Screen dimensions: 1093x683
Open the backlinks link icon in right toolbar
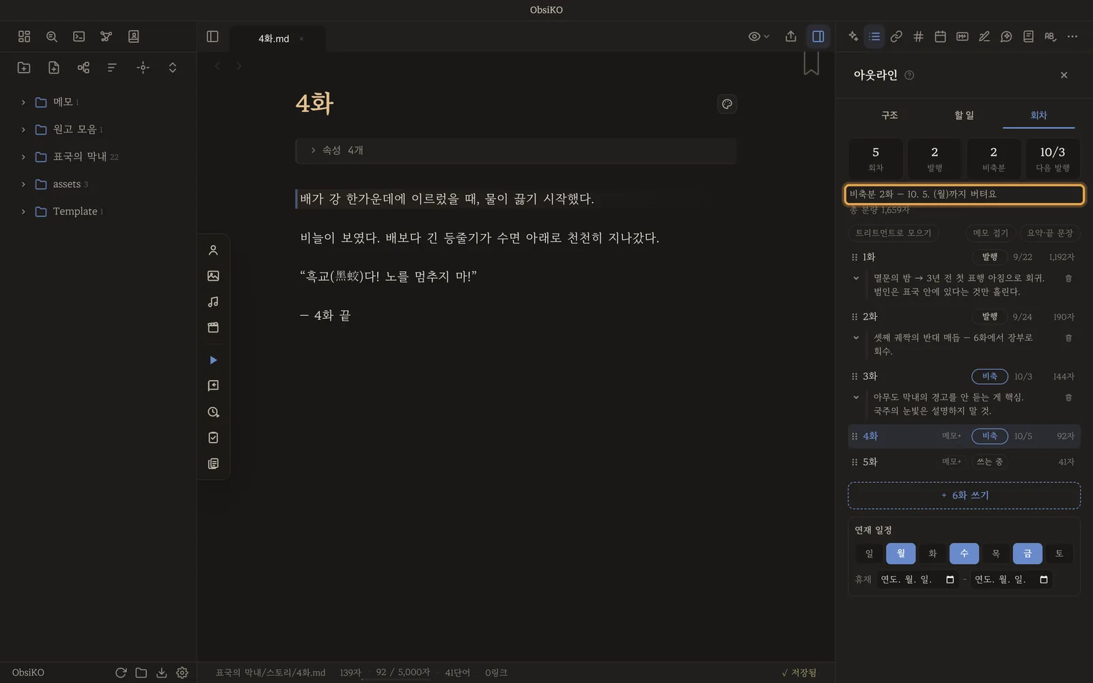[896, 36]
